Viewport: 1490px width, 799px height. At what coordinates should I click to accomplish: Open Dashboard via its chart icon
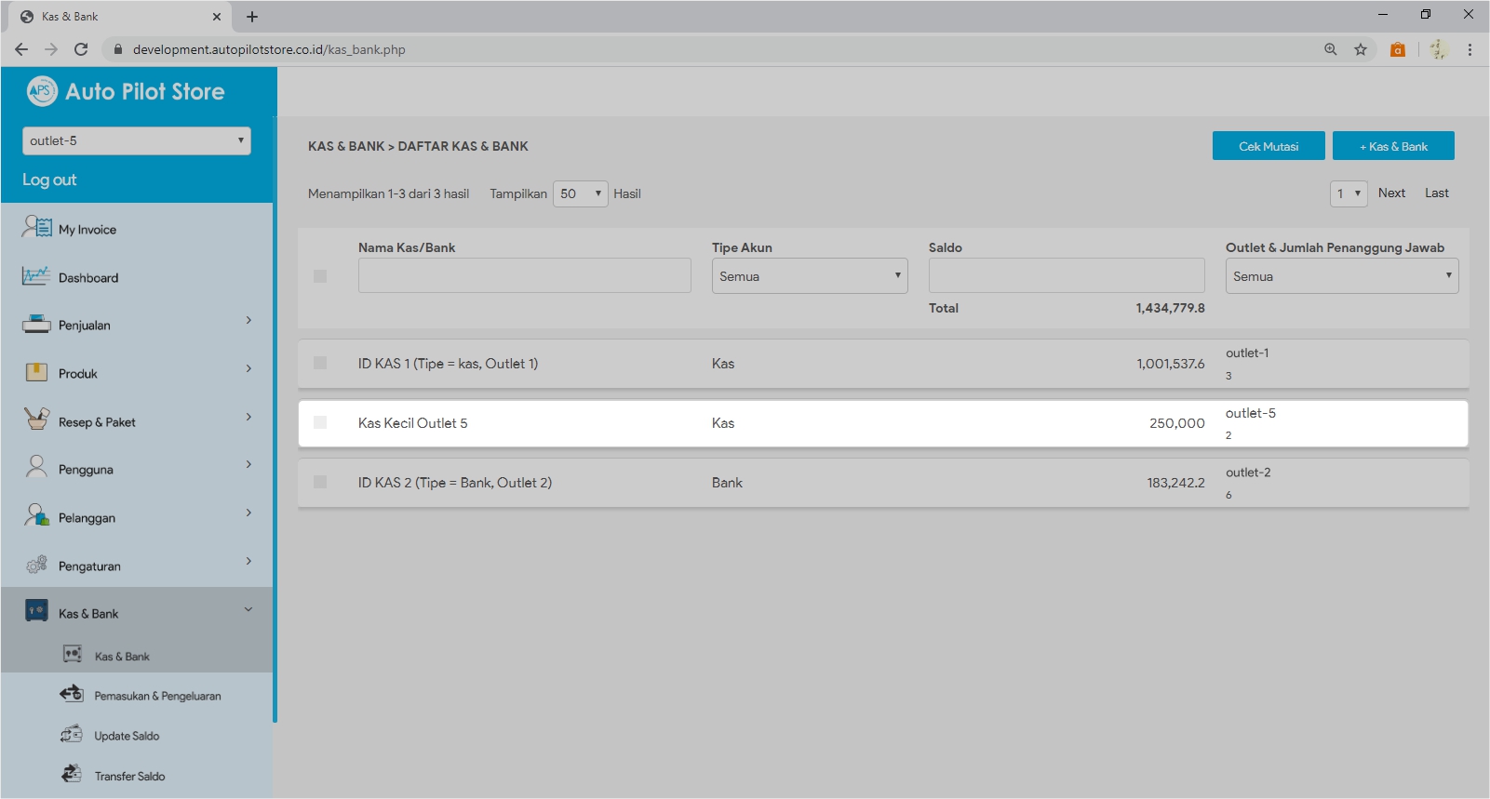coord(36,276)
